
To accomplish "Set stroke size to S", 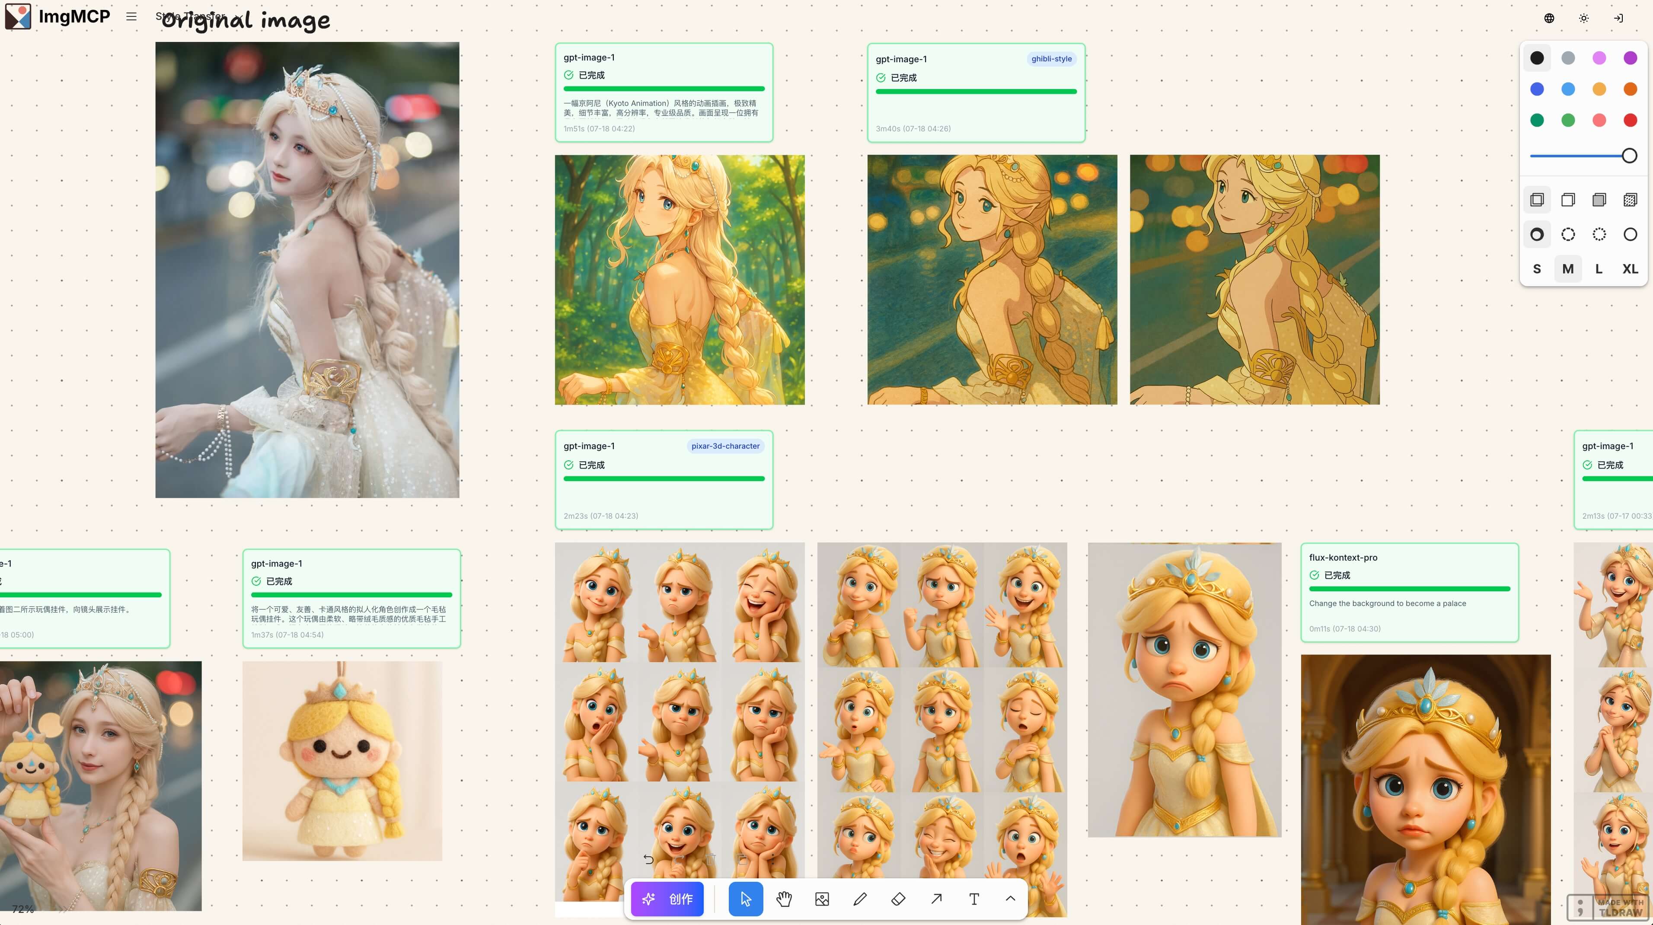I will click(x=1537, y=269).
